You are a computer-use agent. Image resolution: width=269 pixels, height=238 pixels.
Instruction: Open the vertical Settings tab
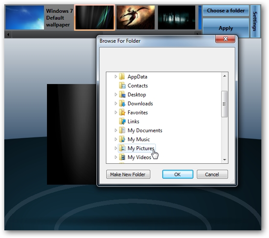point(255,21)
